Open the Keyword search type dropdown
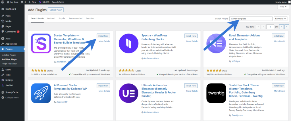This screenshot has height=121, width=291. pyautogui.click(x=280, y=18)
